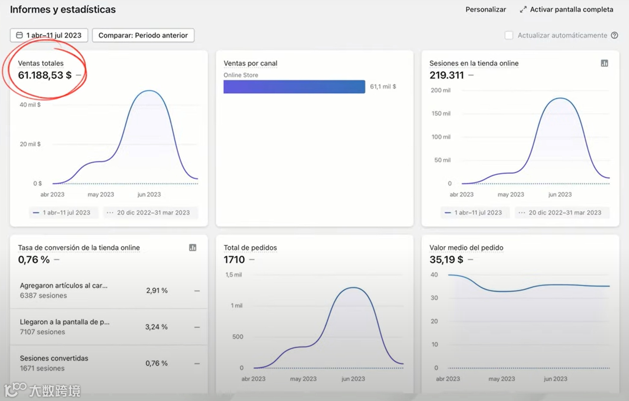Screen dimensions: 629x401
Task: Click the help icon beside Actualizar automáticamente
Action: click(615, 35)
